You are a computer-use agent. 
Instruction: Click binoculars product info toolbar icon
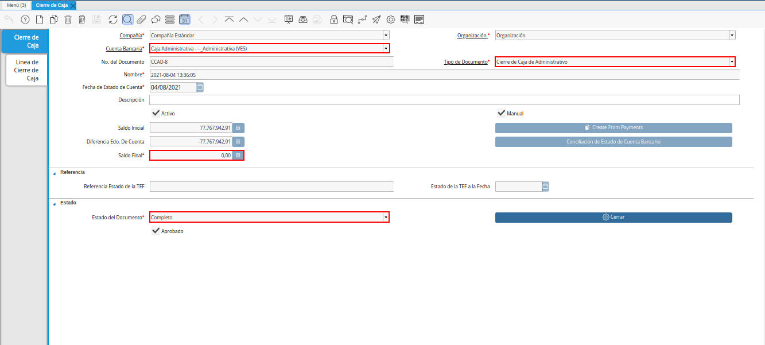click(x=405, y=20)
